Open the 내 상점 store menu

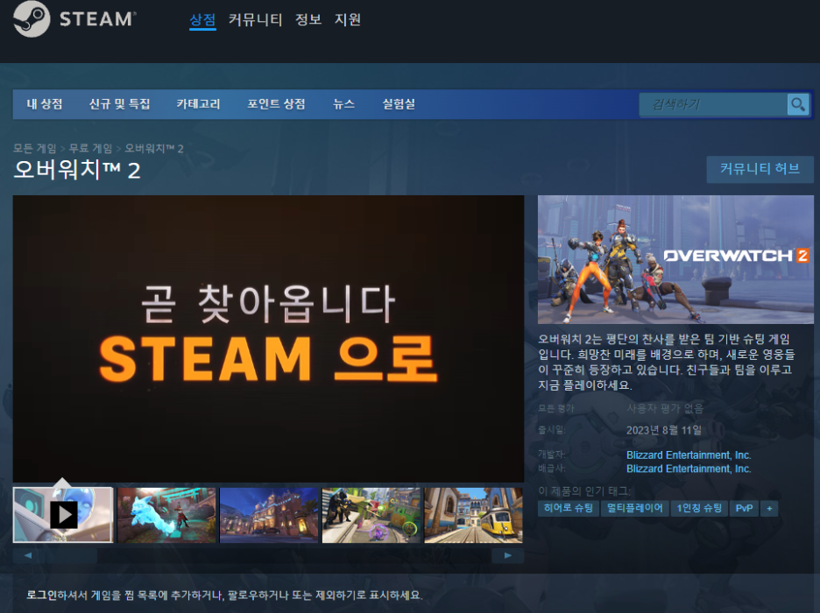tap(45, 104)
